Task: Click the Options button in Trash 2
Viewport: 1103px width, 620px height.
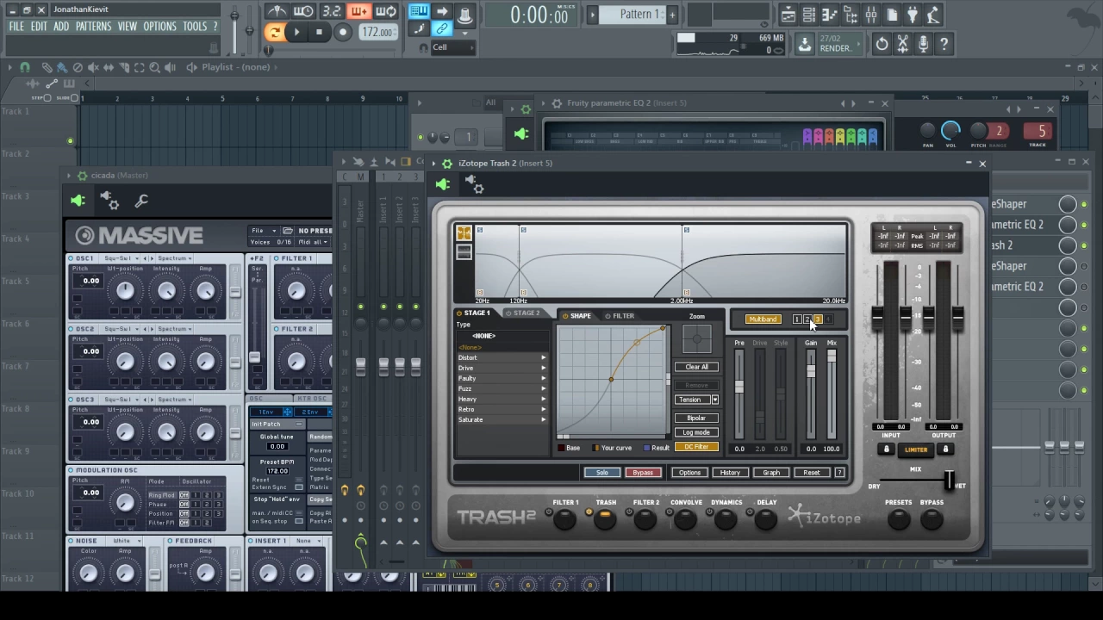Action: (689, 473)
